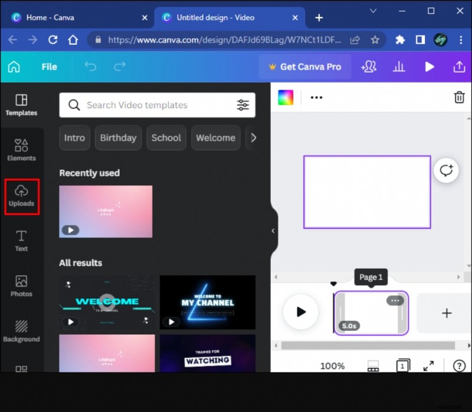472x412 pixels.
Task: Open the Background panel
Action: 21,332
